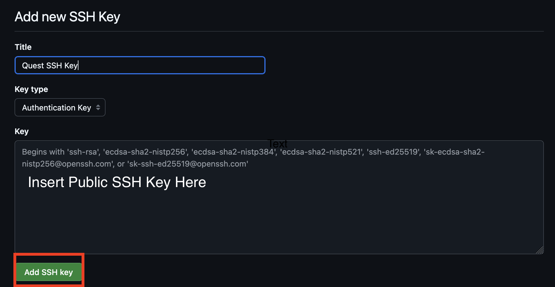This screenshot has width=555, height=287.
Task: Select a different option from Authentication Key dropdown
Action: [60, 107]
